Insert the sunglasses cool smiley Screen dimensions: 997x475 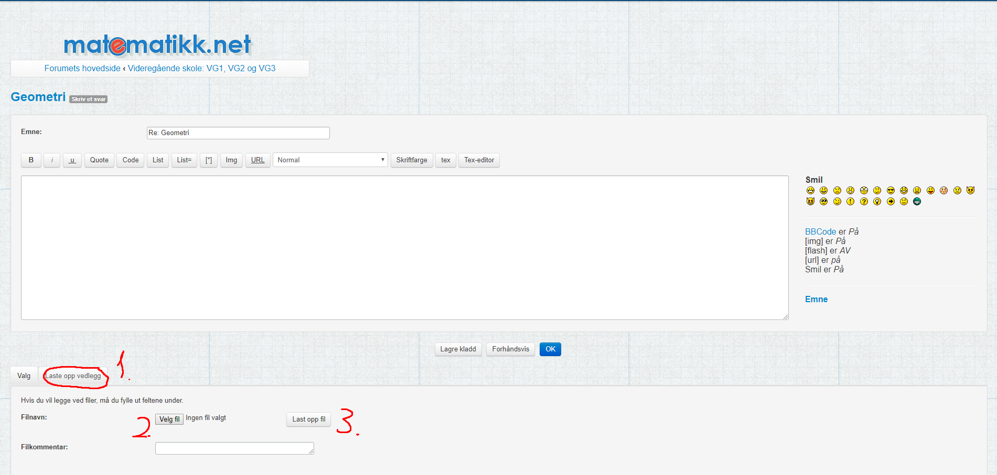[x=891, y=191]
